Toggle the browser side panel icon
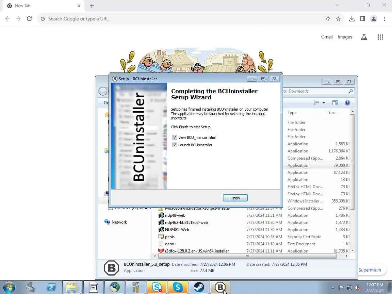392x294 pixels. click(362, 19)
